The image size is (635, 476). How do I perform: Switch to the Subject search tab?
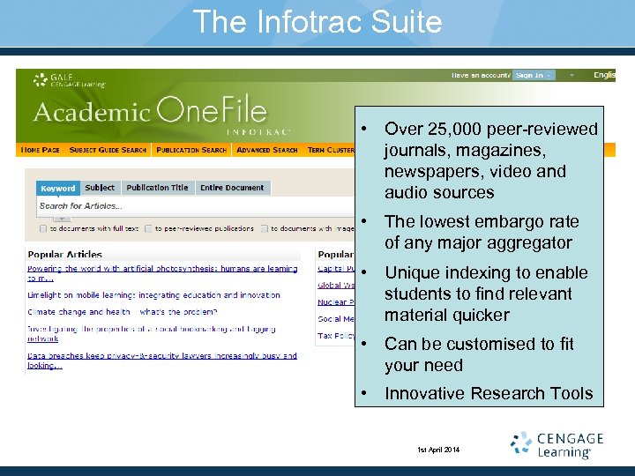(100, 188)
